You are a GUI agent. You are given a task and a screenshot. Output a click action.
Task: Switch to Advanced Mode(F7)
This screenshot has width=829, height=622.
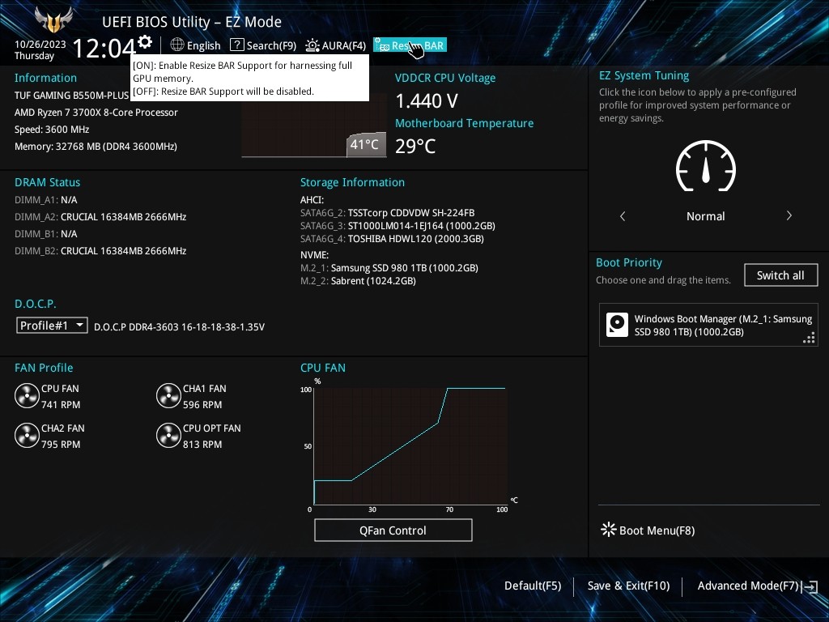point(747,586)
